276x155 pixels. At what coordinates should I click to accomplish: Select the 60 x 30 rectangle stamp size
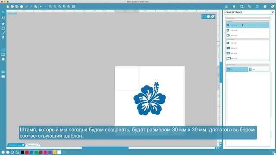pyautogui.click(x=248, y=53)
